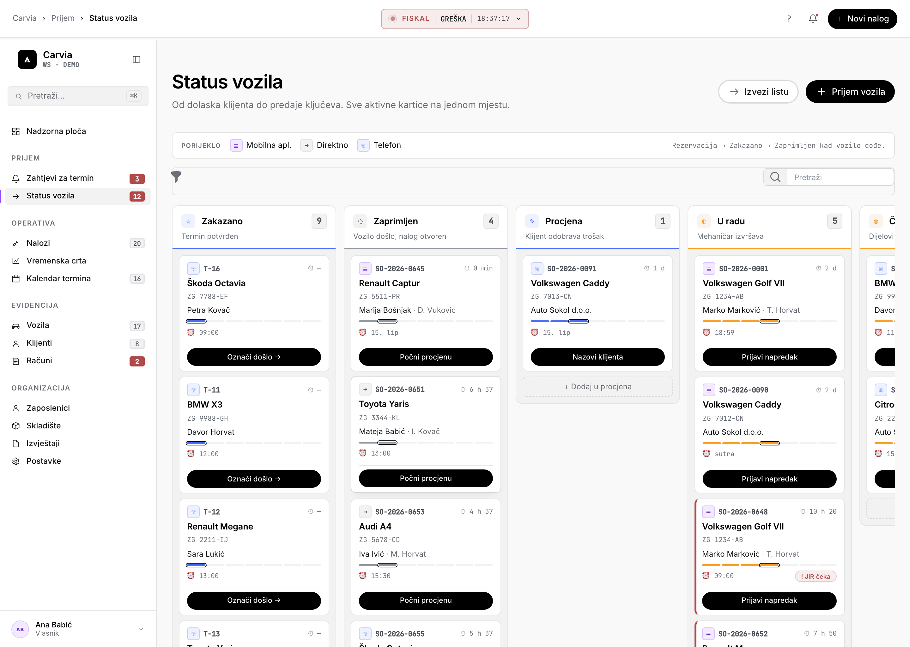The height and width of the screenshot is (647, 910).
Task: Click the Novi nalog button
Action: pyautogui.click(x=862, y=19)
